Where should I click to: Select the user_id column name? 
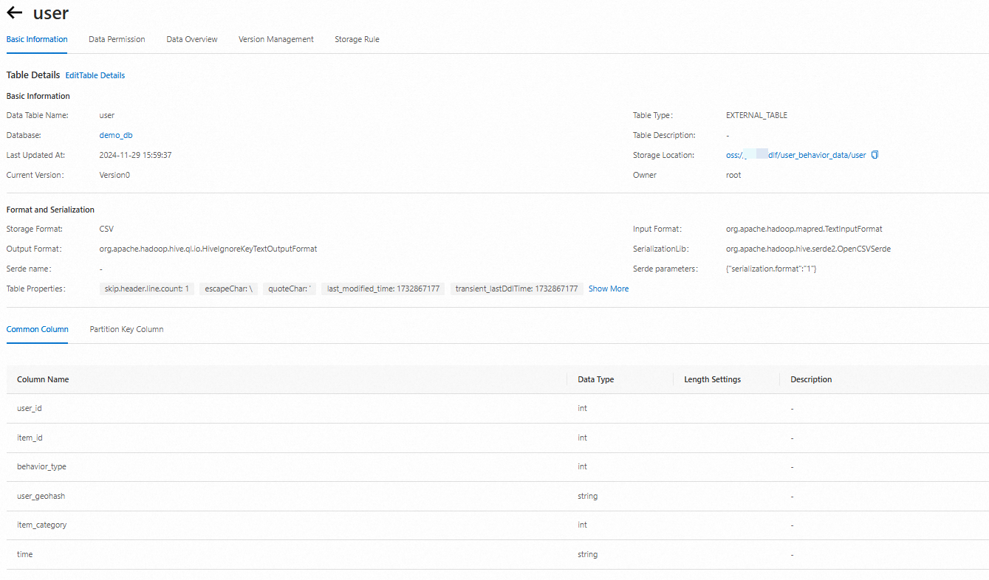(30, 408)
